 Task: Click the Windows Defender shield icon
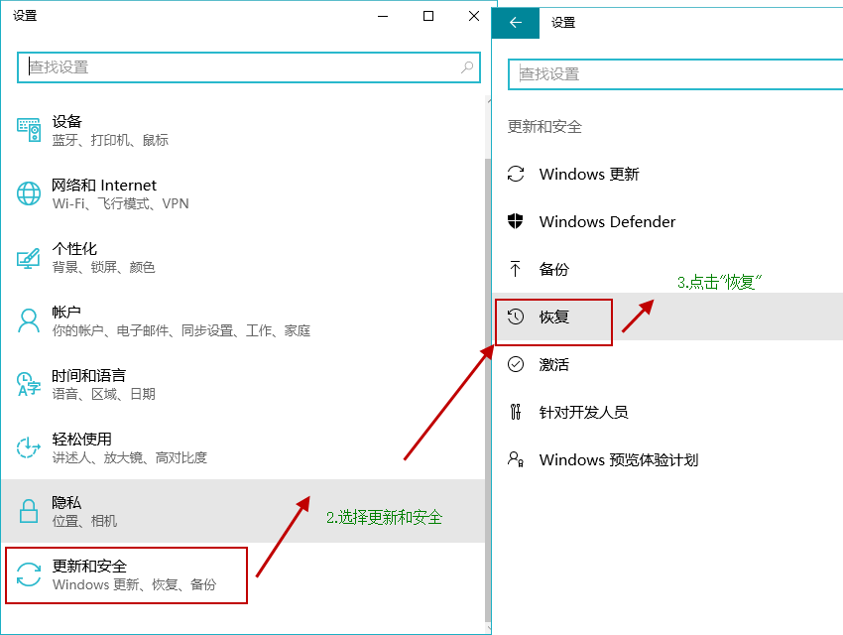[516, 221]
